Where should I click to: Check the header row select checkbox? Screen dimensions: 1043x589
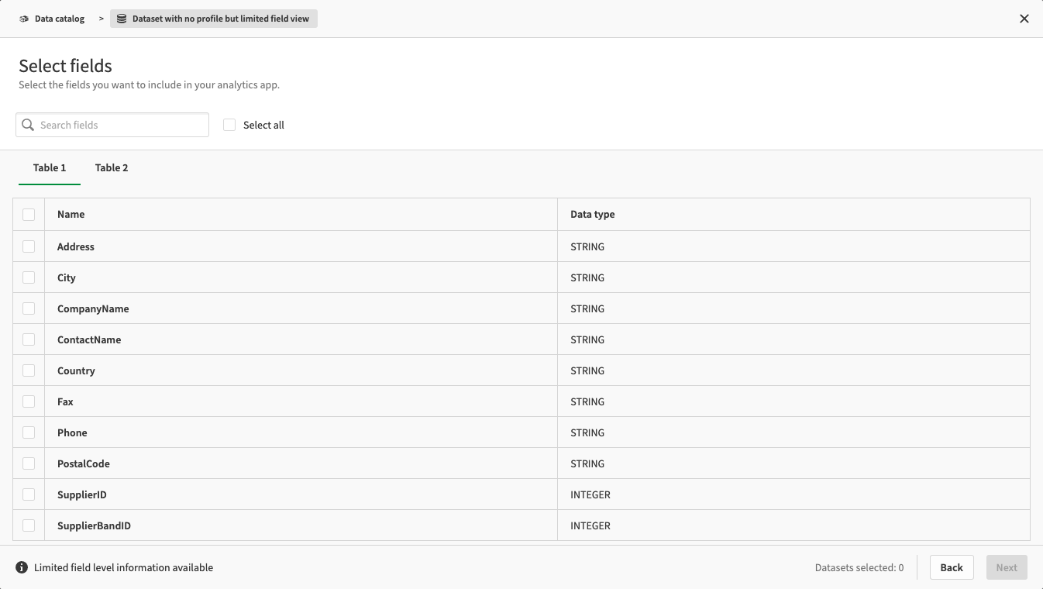29,215
